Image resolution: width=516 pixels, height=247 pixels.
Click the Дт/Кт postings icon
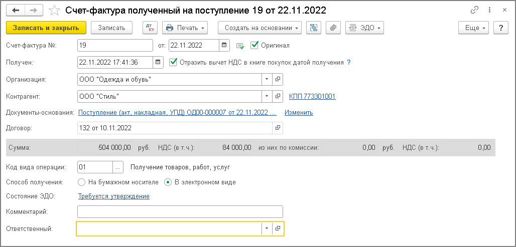click(x=150, y=28)
